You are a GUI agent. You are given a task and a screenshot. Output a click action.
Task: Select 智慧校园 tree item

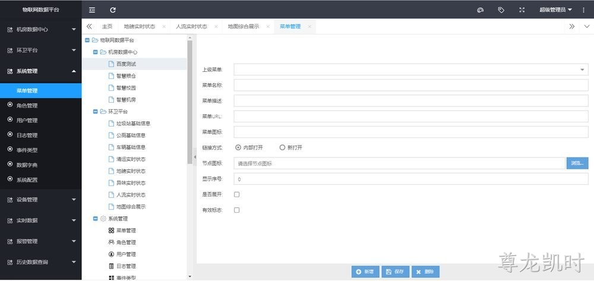pyautogui.click(x=126, y=88)
